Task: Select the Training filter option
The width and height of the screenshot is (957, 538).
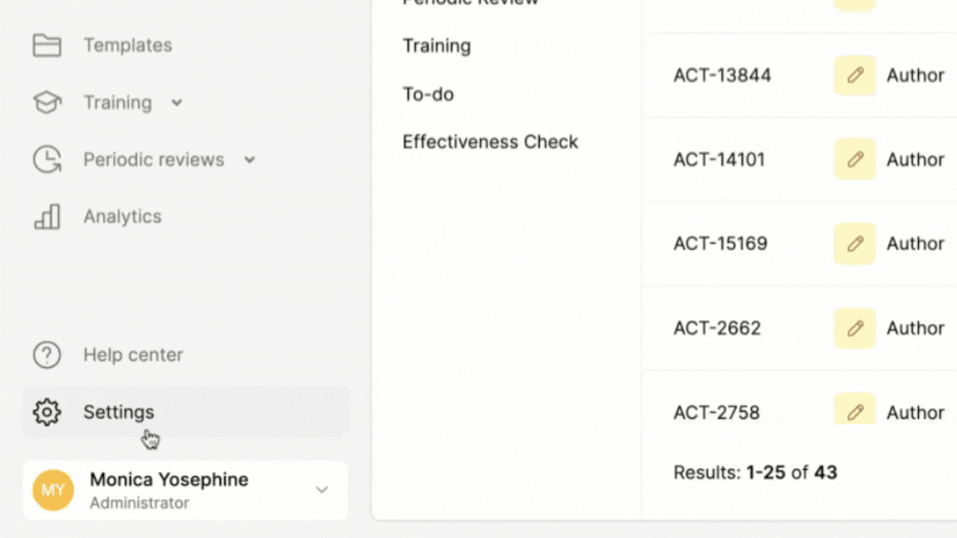Action: tap(436, 46)
